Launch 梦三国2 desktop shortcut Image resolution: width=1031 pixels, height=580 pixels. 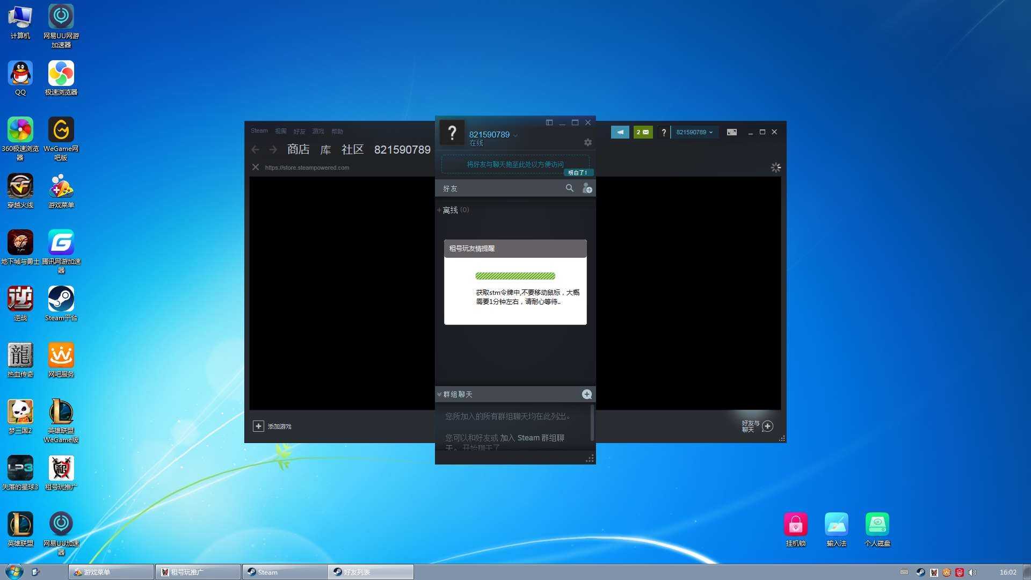coord(20,417)
